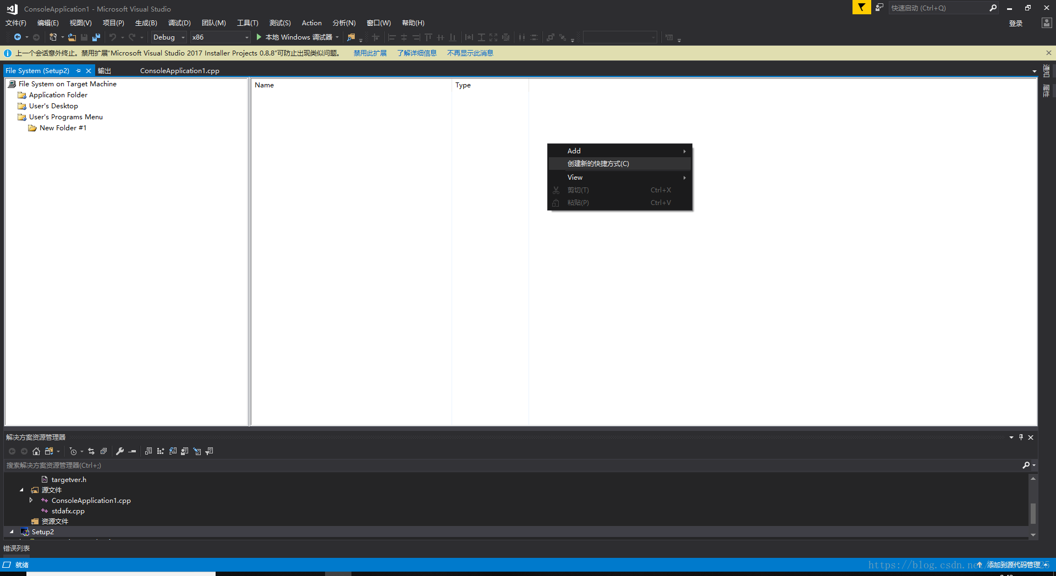Open the Launch Conditions Editor icon
Viewport: 1056px width, 576px height.
(209, 451)
